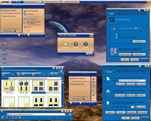Open Search in the Backgrounds window toolbar

pyautogui.click(x=26, y=75)
